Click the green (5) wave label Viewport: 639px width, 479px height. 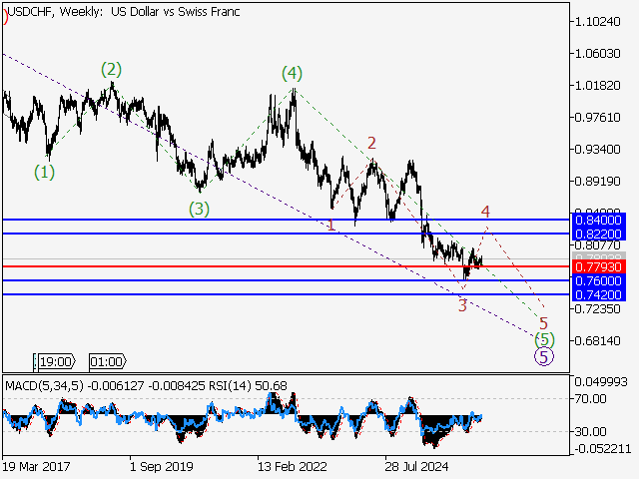click(x=544, y=339)
